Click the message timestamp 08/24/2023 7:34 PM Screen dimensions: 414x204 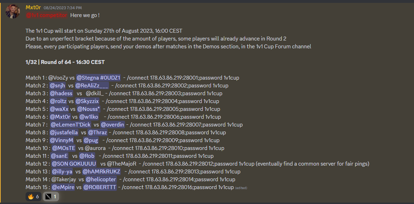pos(63,7)
